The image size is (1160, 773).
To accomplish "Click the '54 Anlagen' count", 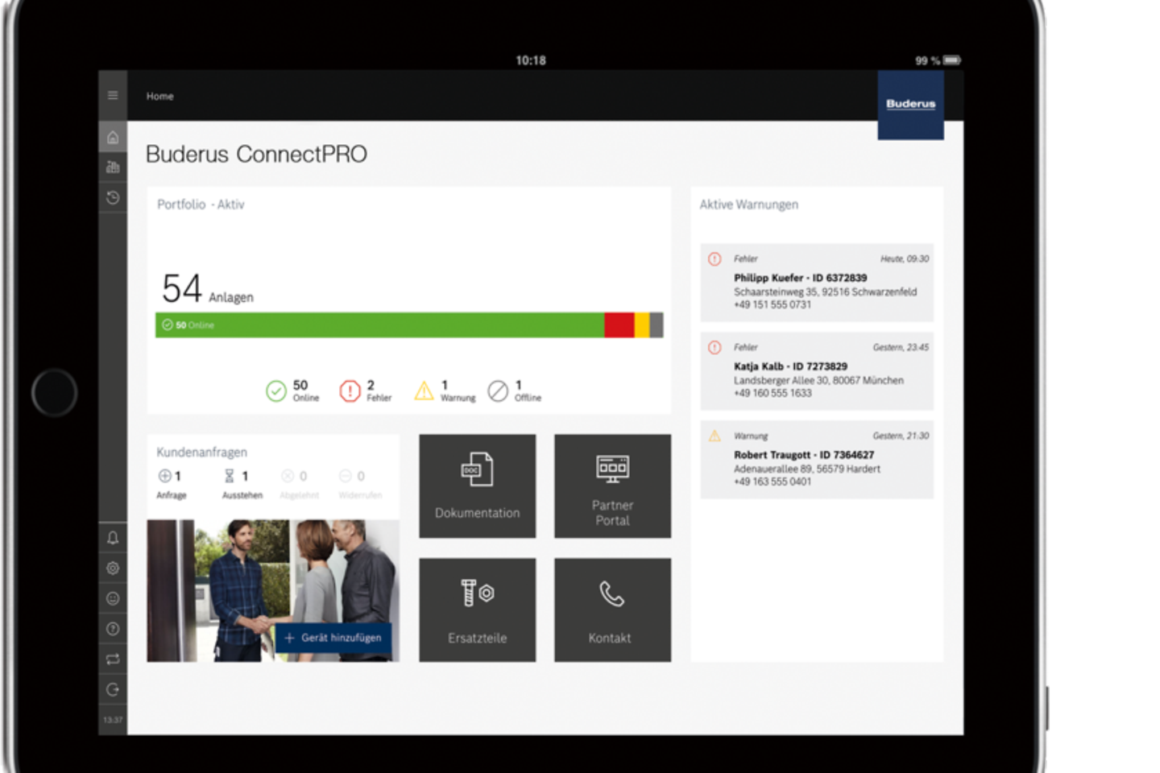I will pyautogui.click(x=207, y=289).
